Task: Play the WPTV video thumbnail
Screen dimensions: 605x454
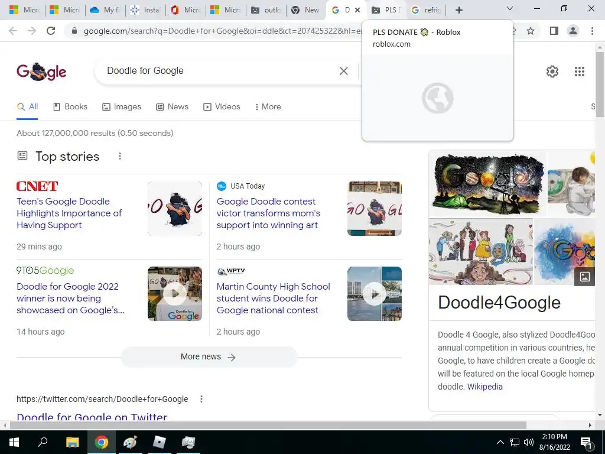Action: (374, 294)
